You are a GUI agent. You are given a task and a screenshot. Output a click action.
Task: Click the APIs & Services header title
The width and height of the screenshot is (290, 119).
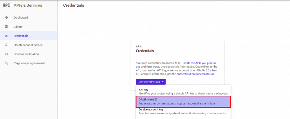pos(28,5)
